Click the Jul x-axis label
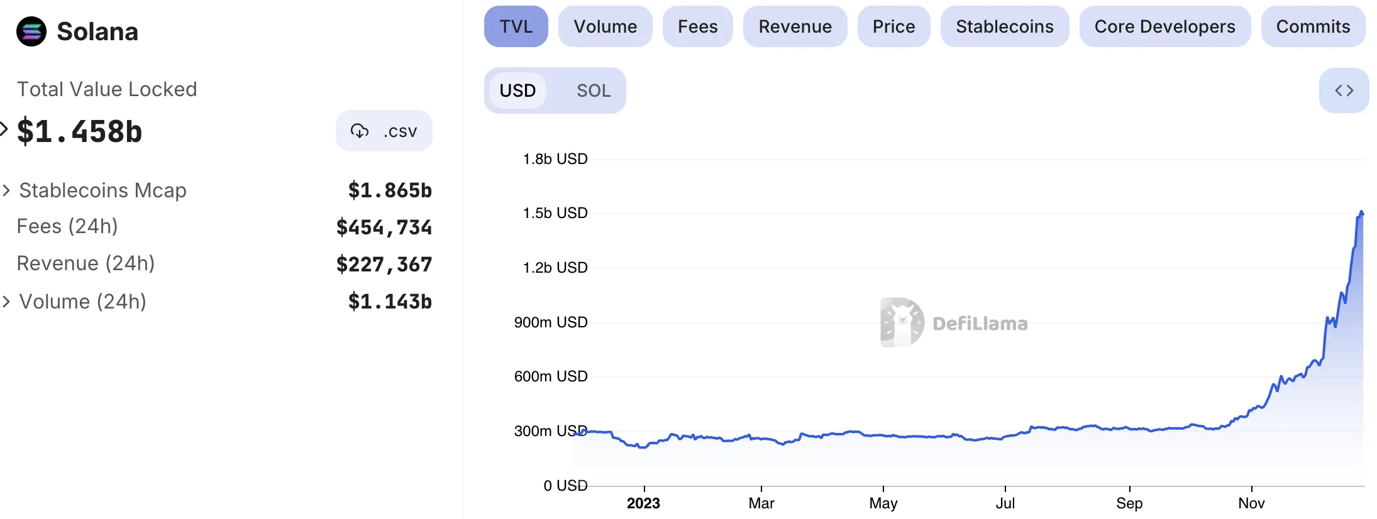 (x=1005, y=503)
